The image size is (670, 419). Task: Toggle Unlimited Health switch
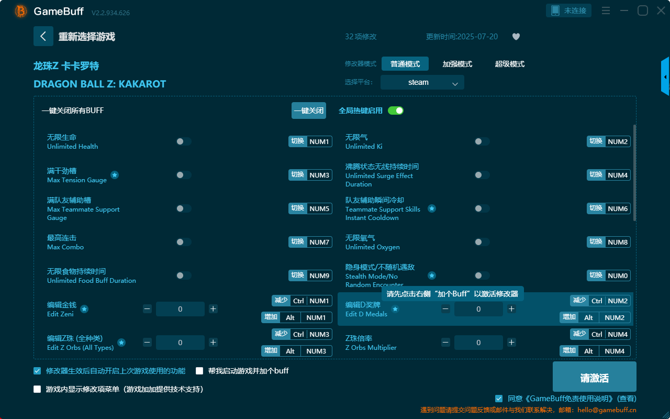coord(184,141)
